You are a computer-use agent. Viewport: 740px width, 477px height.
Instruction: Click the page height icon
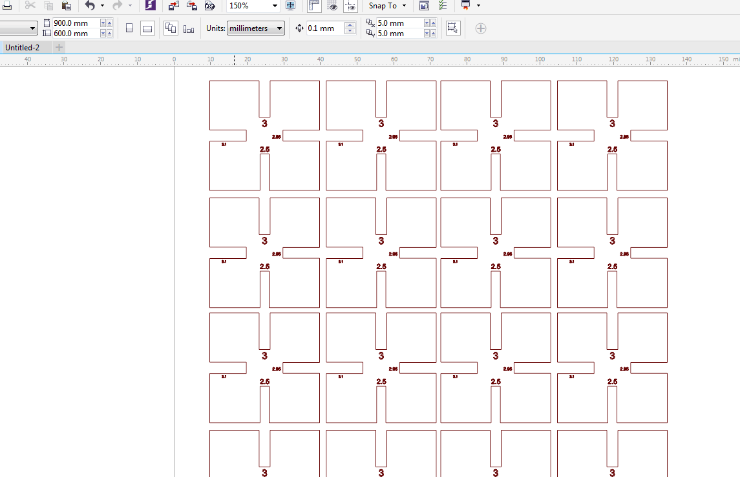[47, 33]
